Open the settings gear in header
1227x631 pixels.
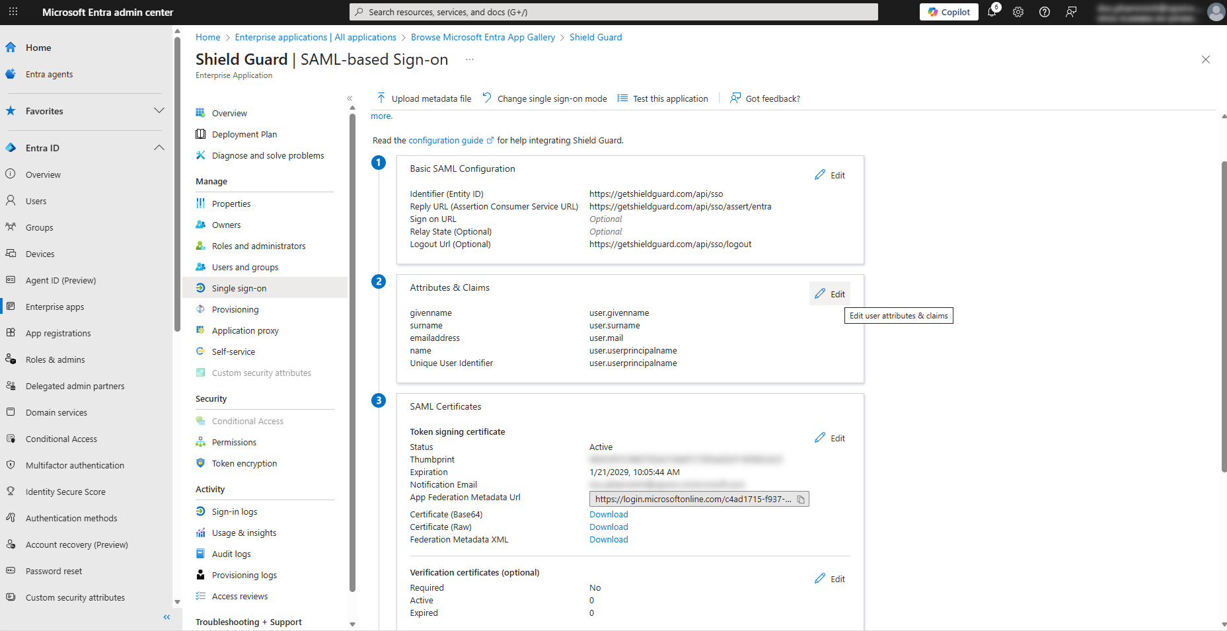[x=1018, y=12]
